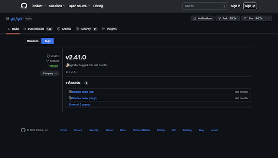Open the Training footer link
Viewport: 278px width, 158px height.
[x=187, y=130]
